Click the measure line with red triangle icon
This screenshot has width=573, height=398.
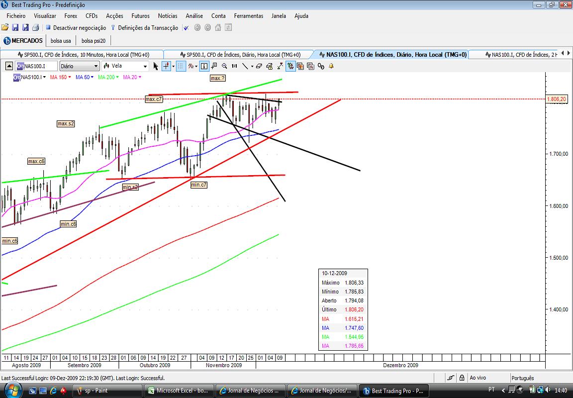(280, 66)
